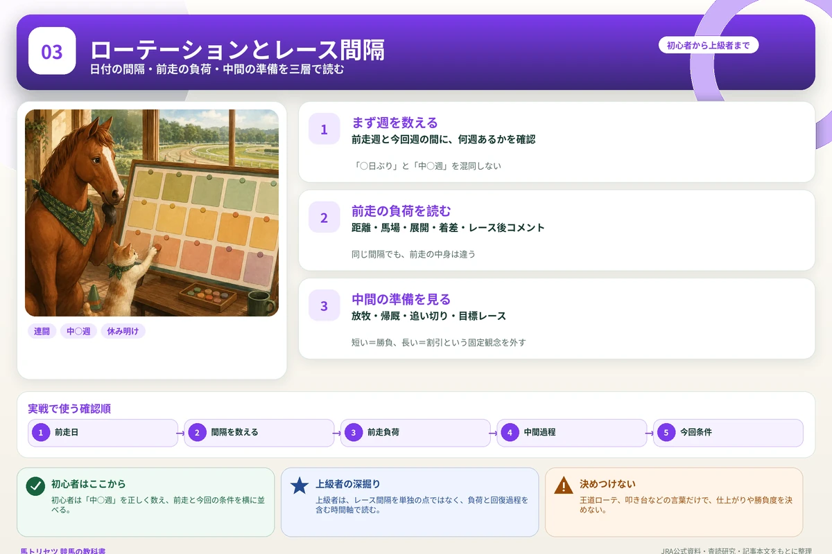Click the 初心者はここから card title
The image size is (832, 554).
(89, 484)
